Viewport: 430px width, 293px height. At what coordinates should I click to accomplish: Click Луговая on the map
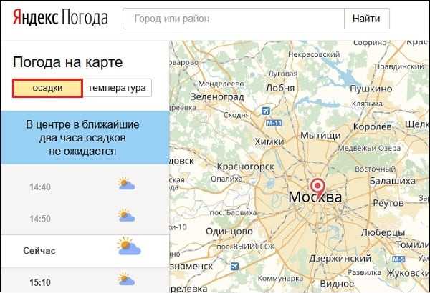(283, 74)
